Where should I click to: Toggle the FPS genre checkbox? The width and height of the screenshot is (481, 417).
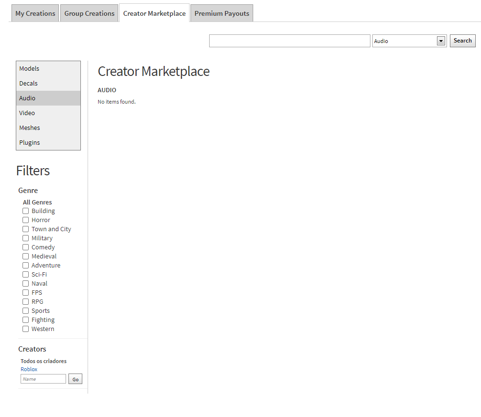point(25,292)
